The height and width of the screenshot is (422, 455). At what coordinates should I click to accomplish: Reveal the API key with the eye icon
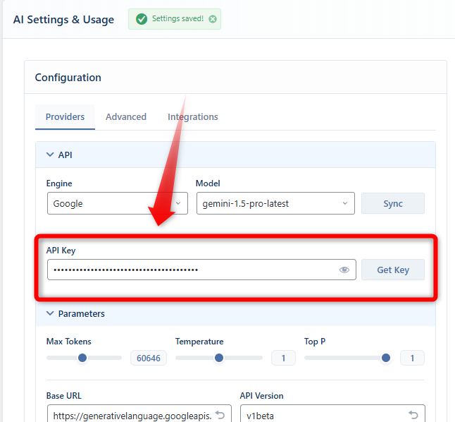(344, 270)
